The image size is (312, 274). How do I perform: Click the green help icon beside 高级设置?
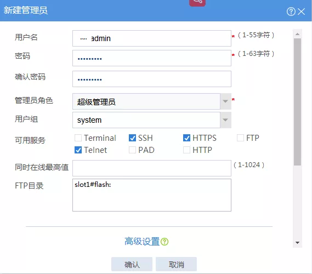(x=164, y=242)
